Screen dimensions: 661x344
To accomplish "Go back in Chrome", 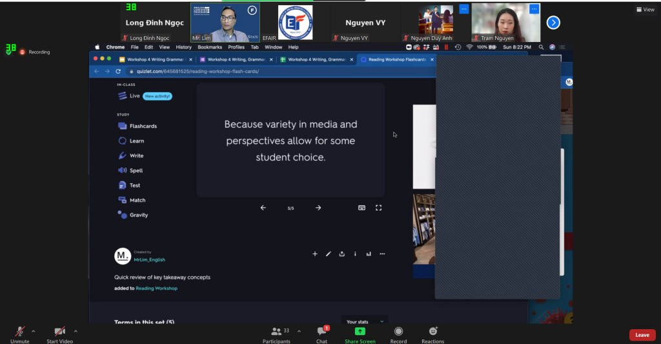I will point(97,71).
